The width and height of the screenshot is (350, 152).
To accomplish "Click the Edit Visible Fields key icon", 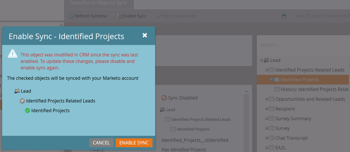I will pos(159,16).
